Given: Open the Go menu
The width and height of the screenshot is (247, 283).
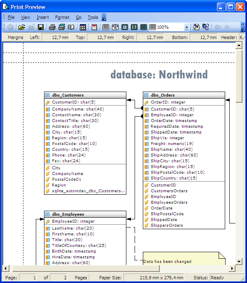Looking at the screenshot, I should click(x=79, y=17).
